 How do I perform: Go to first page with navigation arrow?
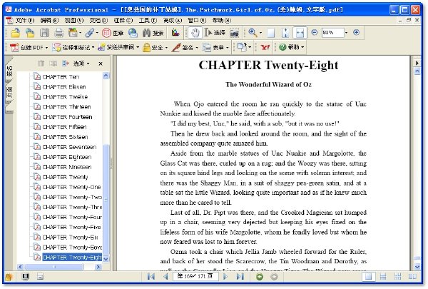[151, 277]
